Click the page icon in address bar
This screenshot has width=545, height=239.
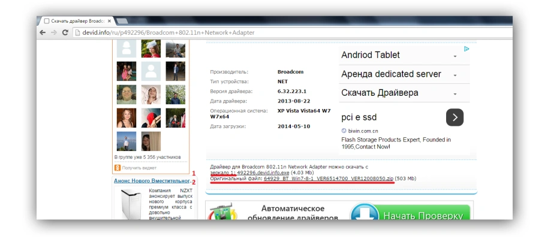pyautogui.click(x=78, y=33)
